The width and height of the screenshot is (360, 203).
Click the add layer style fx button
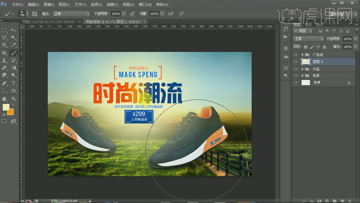[312, 201]
